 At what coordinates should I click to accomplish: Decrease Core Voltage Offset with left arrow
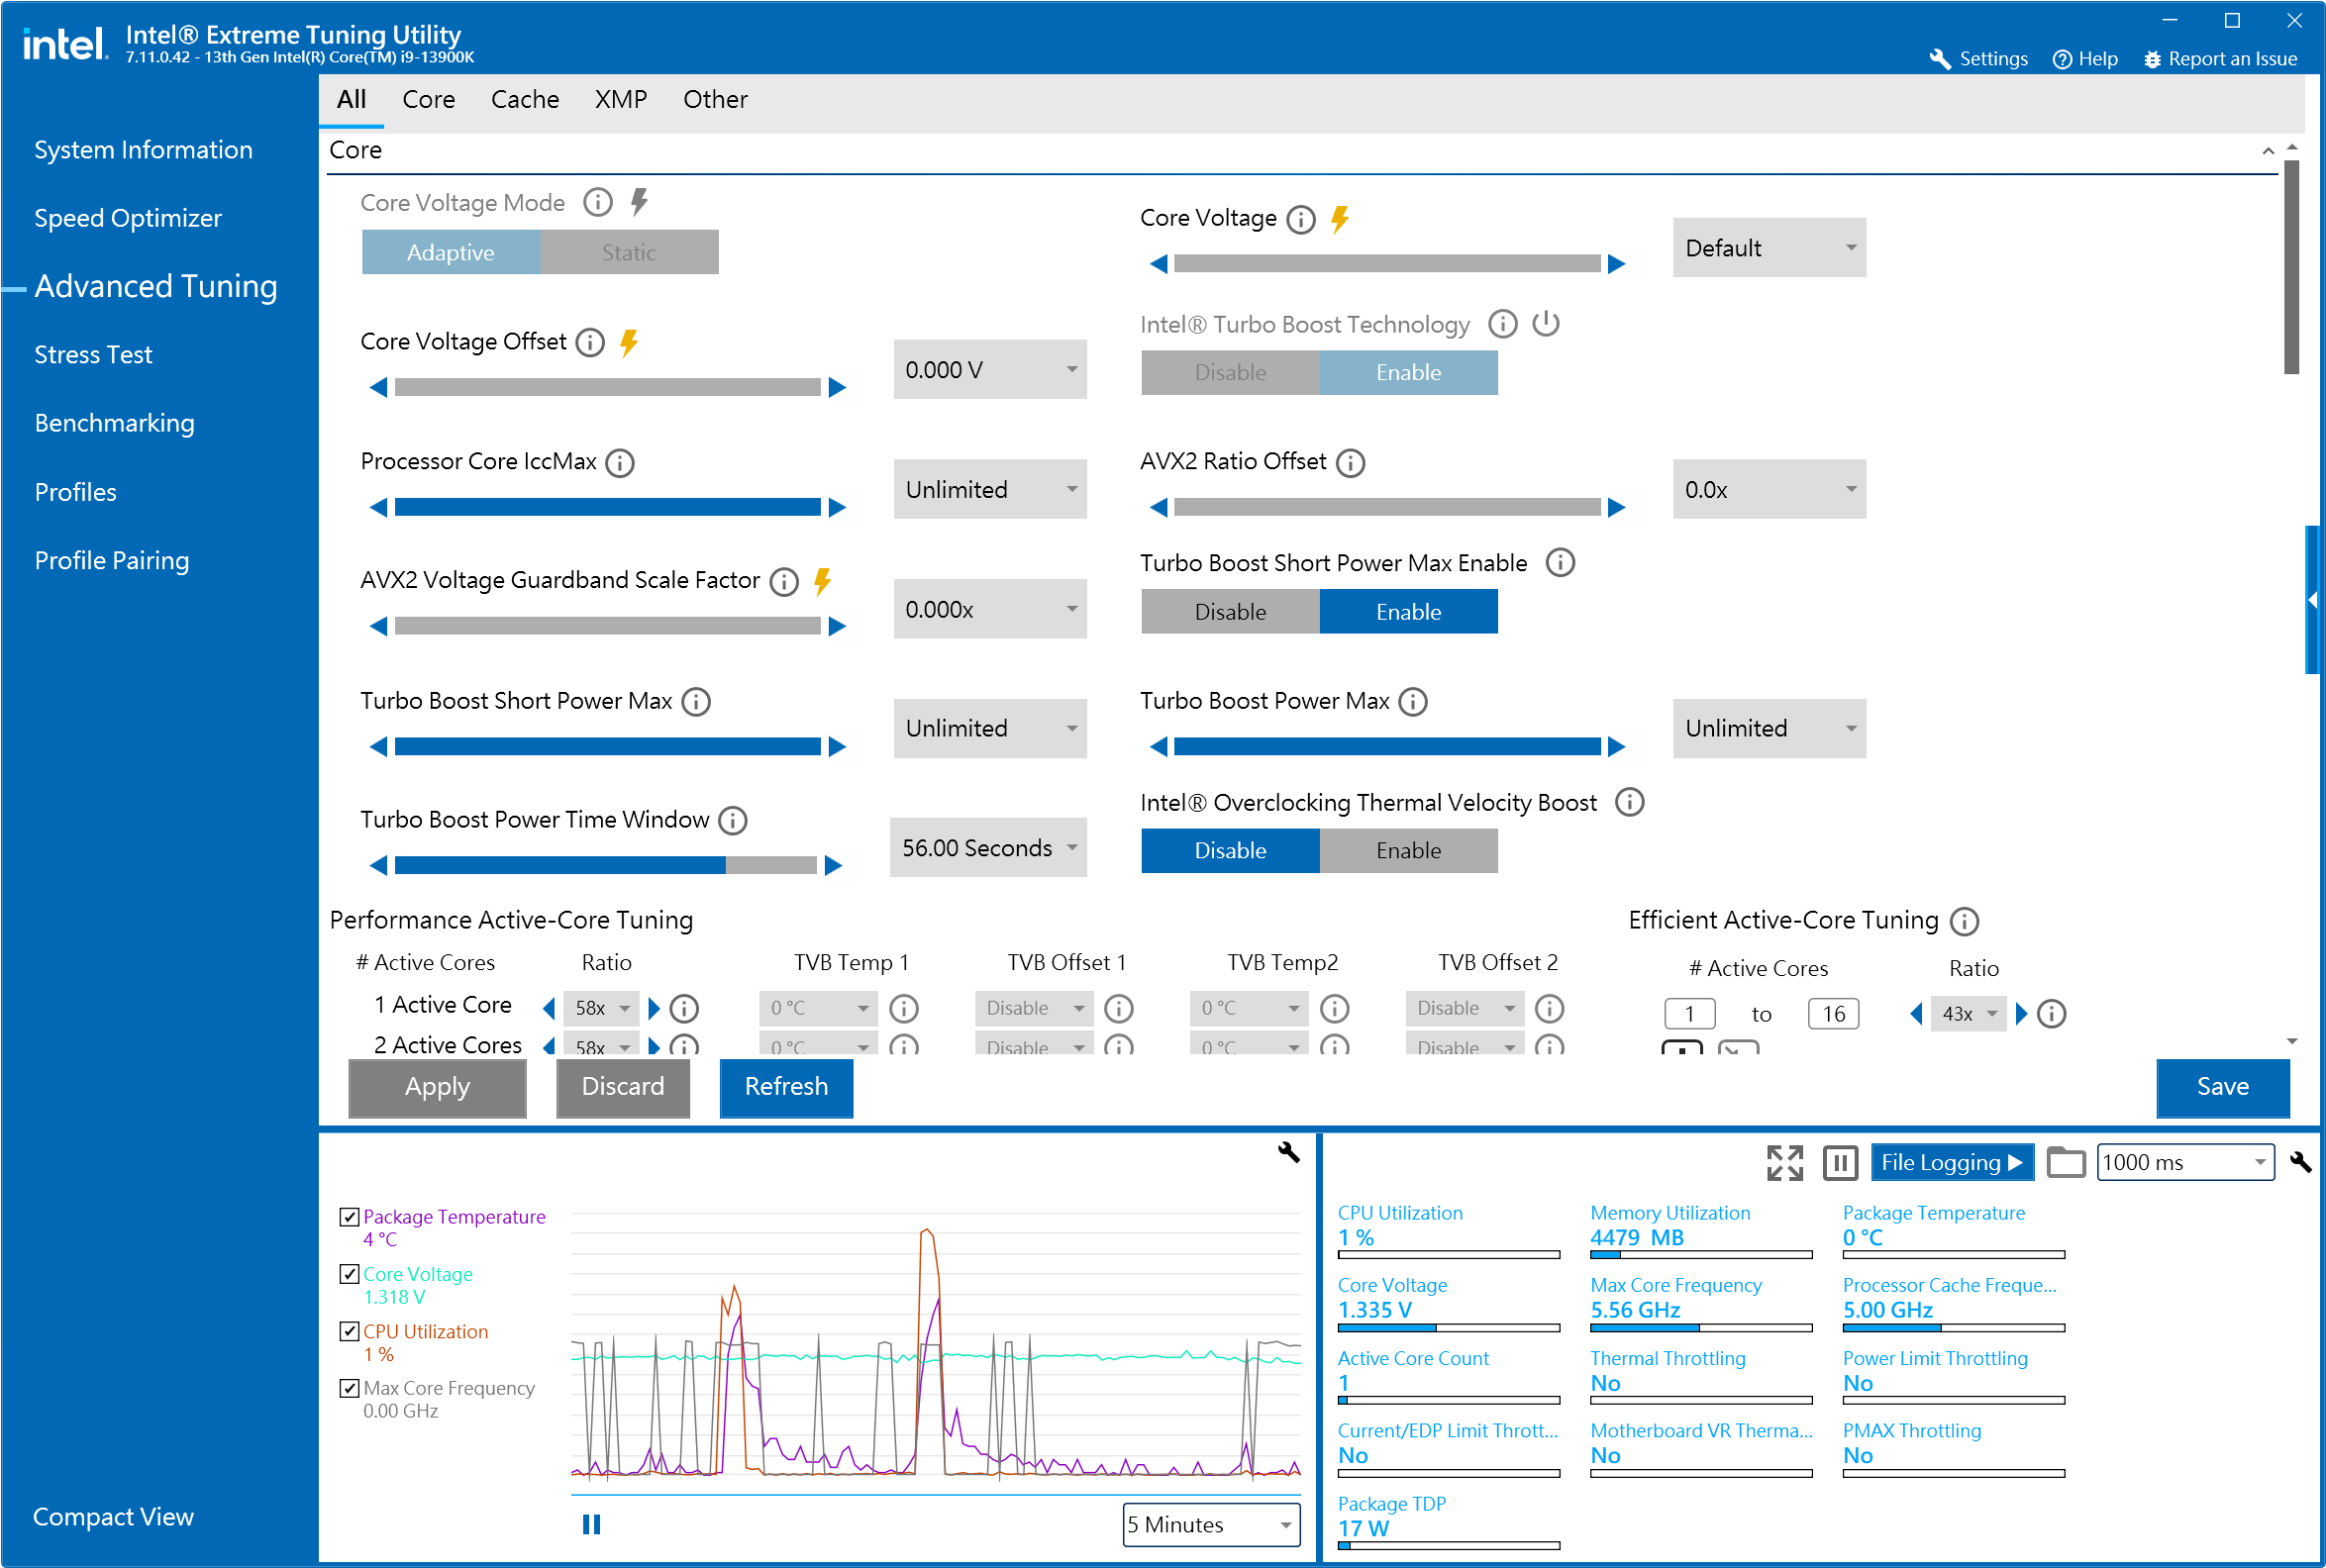(x=378, y=388)
